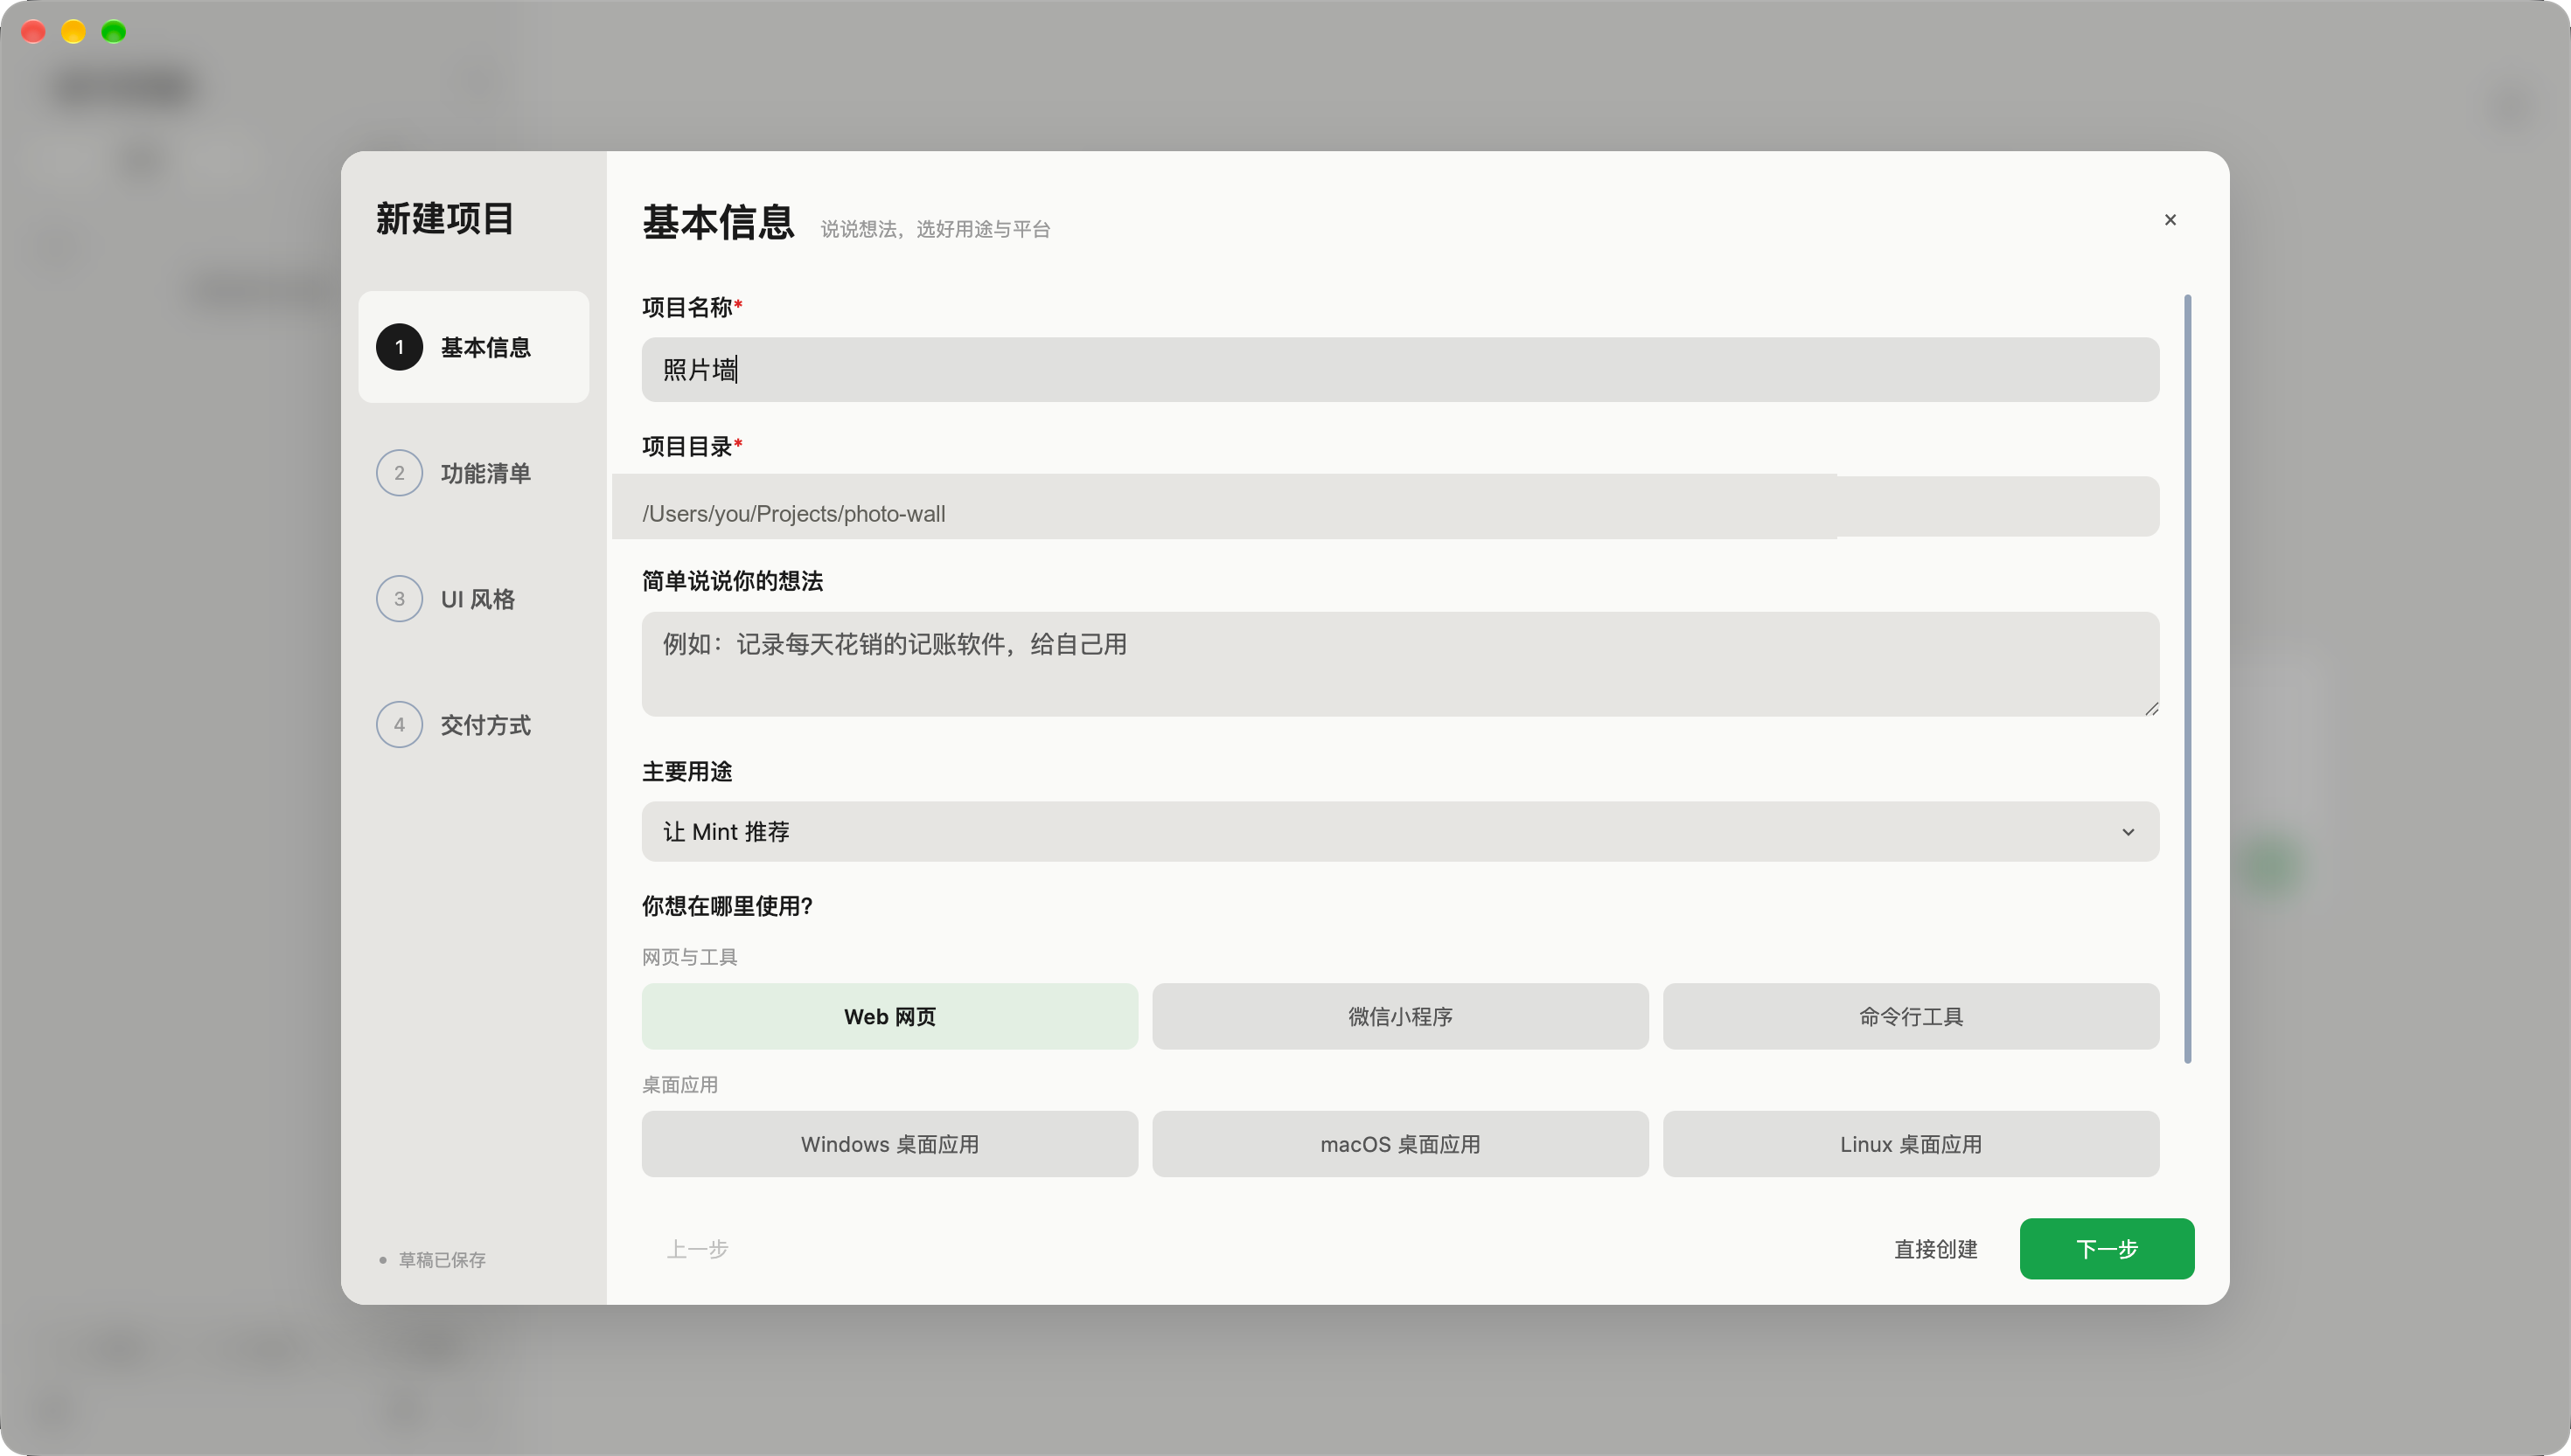Select the 命令行工具 platform option
This screenshot has width=2571, height=1456.
(x=1911, y=1016)
